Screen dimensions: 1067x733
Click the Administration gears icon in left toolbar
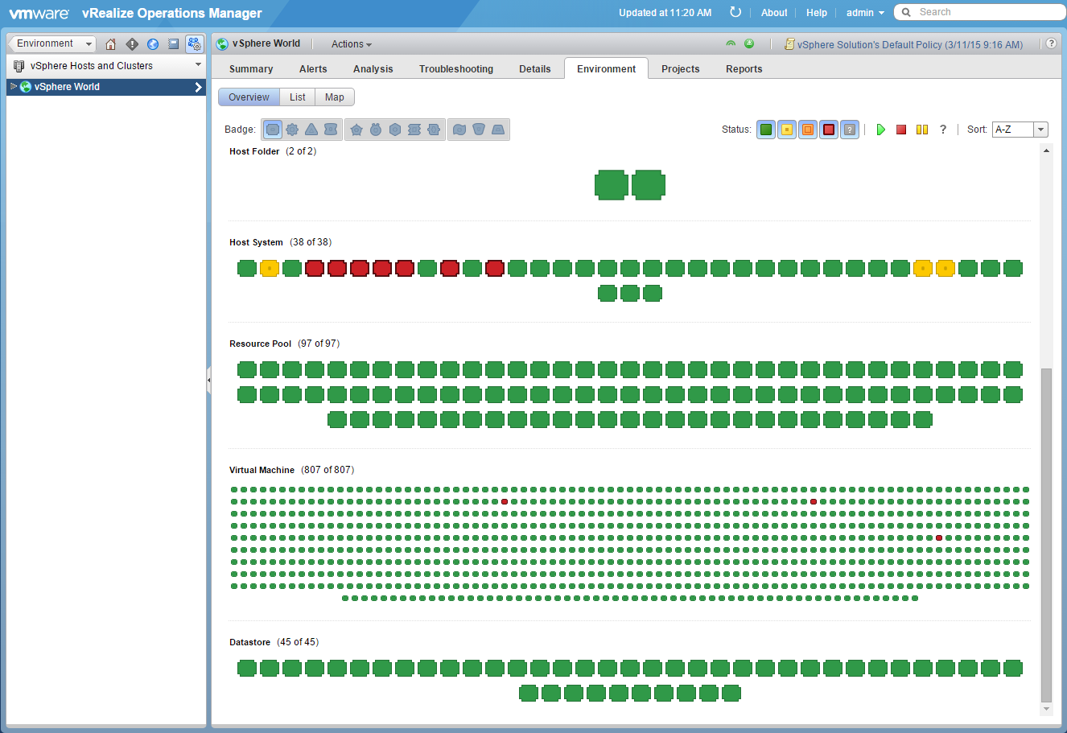point(194,44)
